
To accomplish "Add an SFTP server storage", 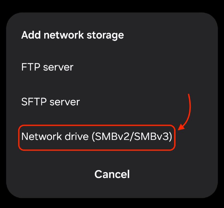I will (x=50, y=102).
